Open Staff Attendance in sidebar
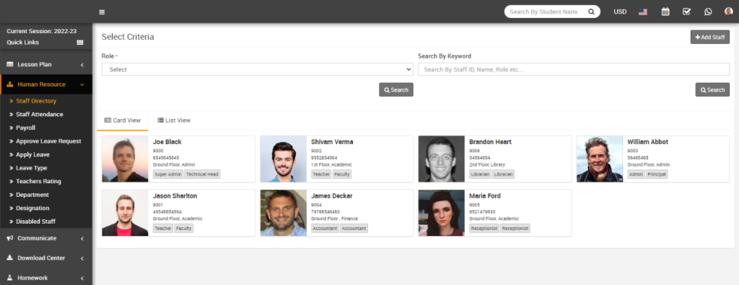Viewport: 739px width, 285px height. click(x=39, y=114)
